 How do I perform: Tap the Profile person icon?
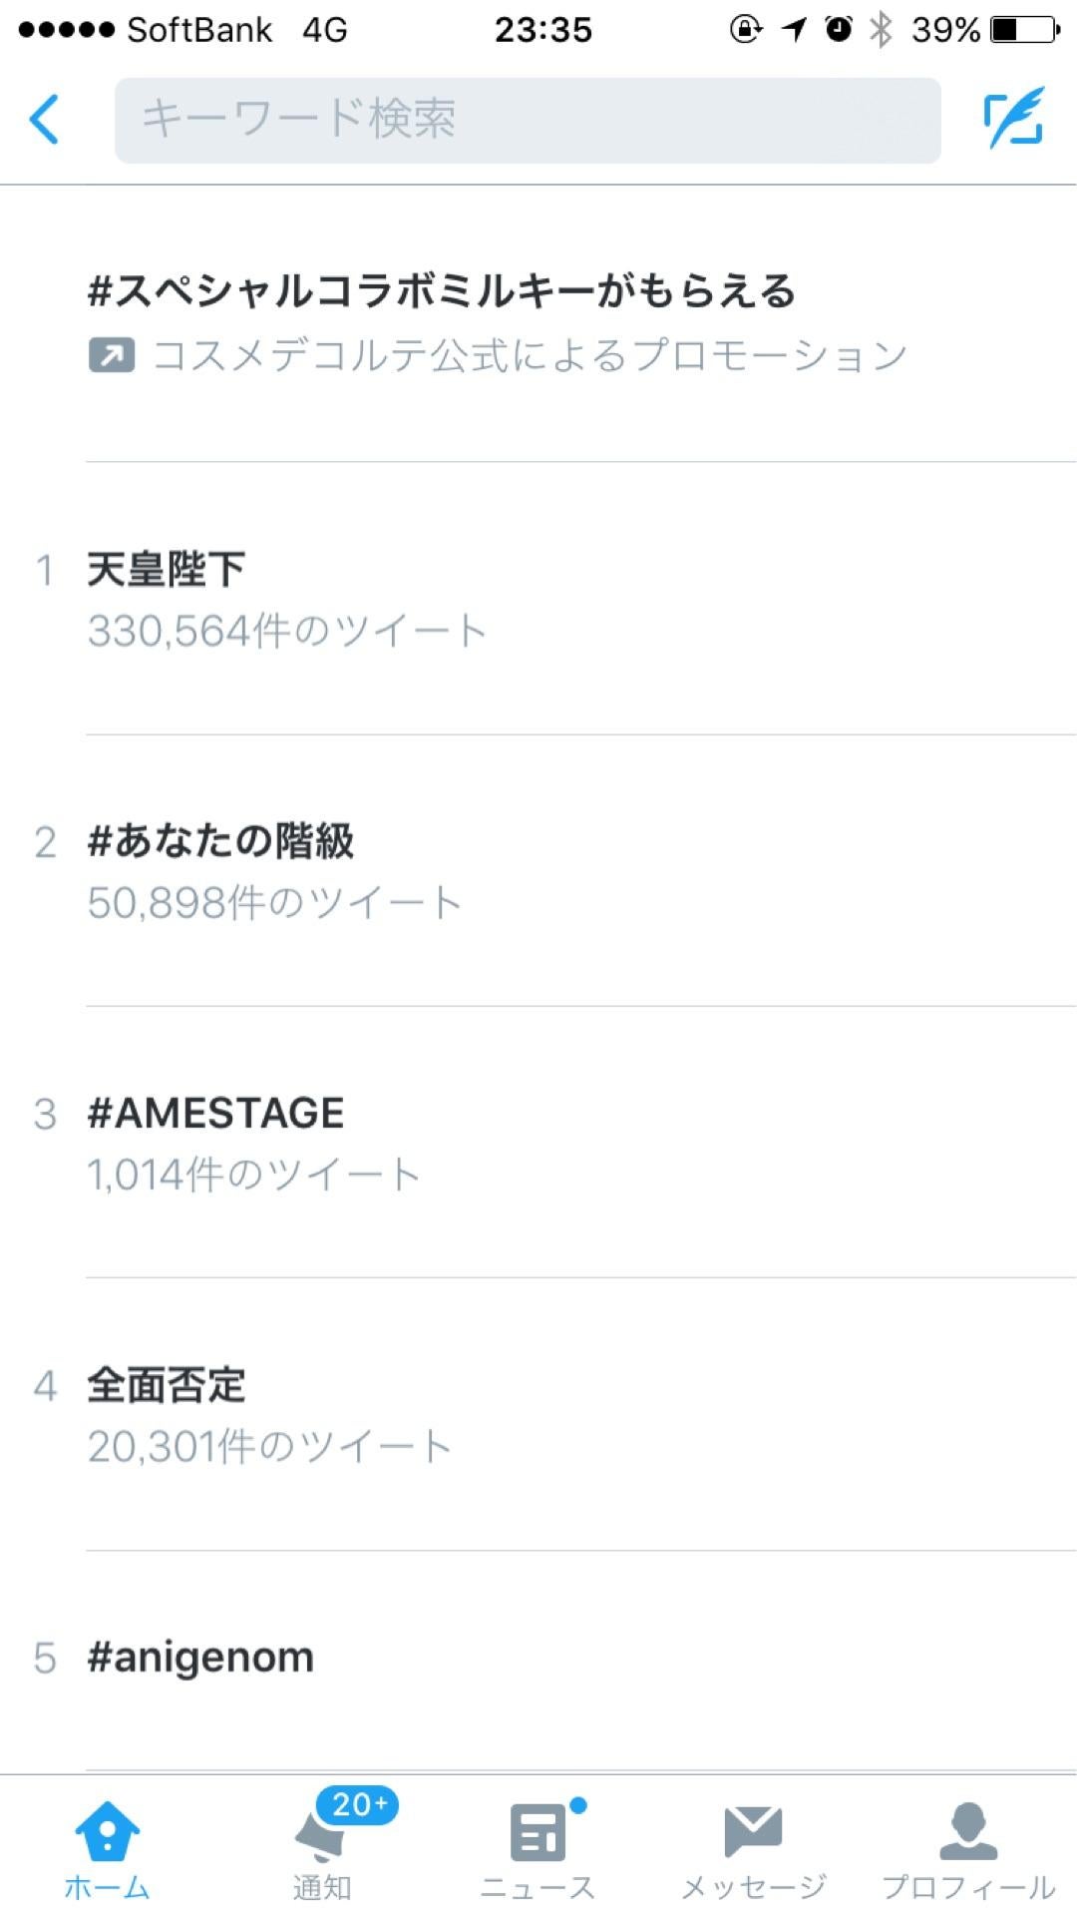(968, 1832)
